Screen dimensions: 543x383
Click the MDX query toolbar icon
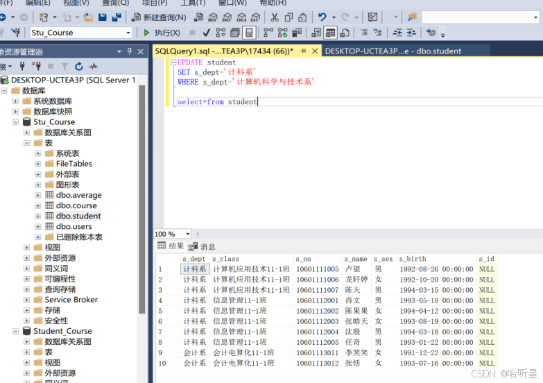pos(213,17)
